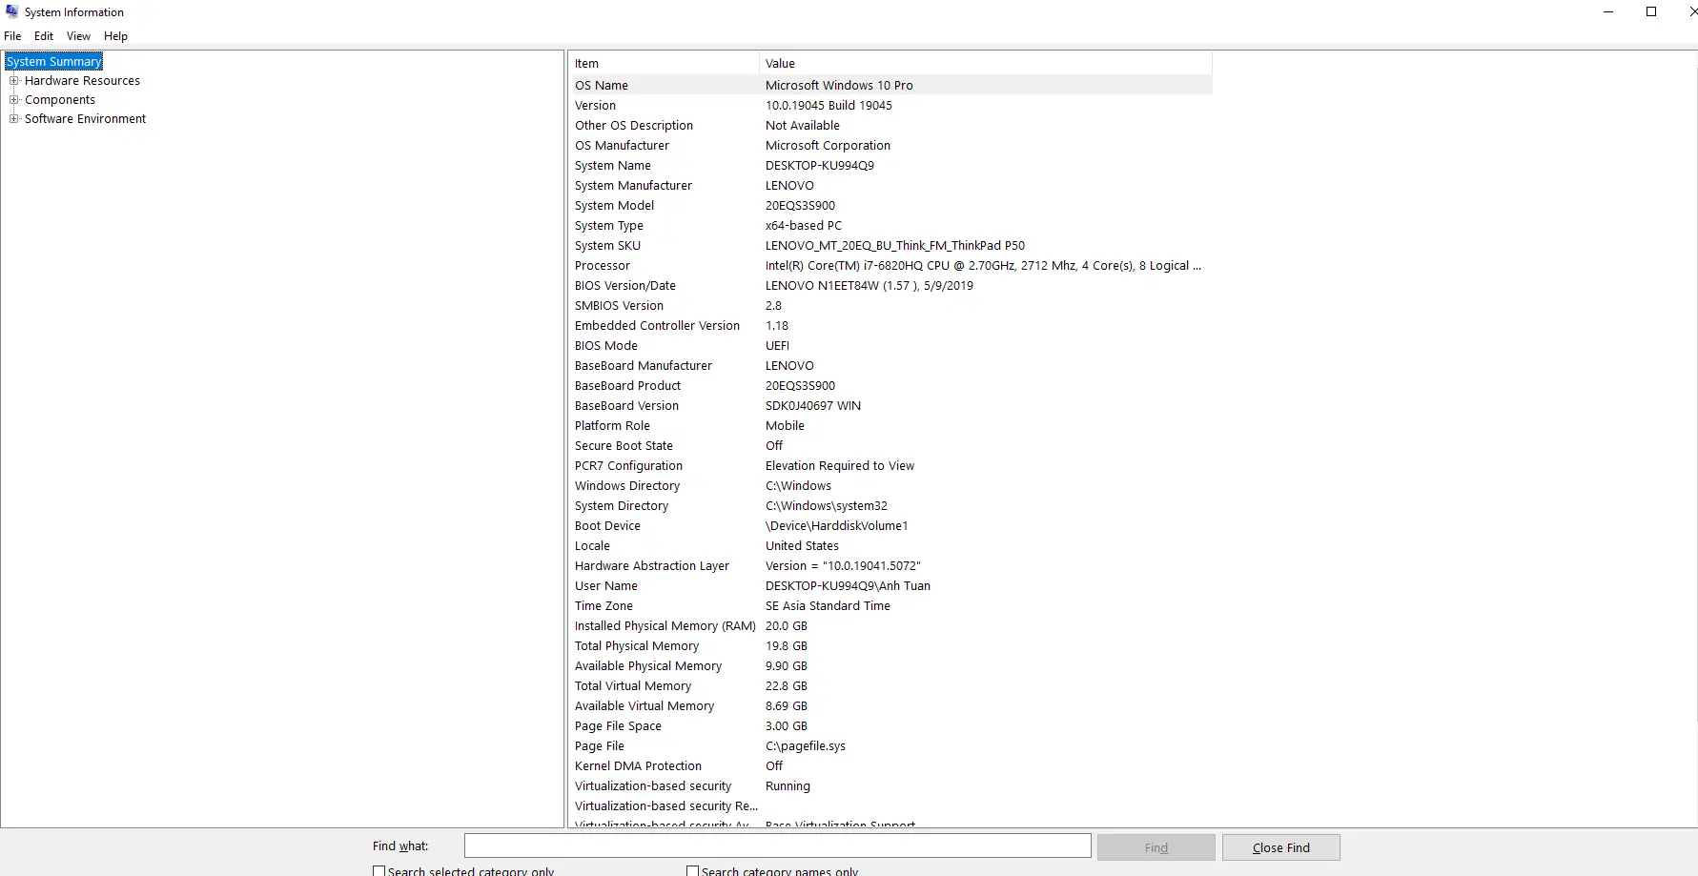Click the Close Find button
The height and width of the screenshot is (876, 1698).
tap(1280, 847)
